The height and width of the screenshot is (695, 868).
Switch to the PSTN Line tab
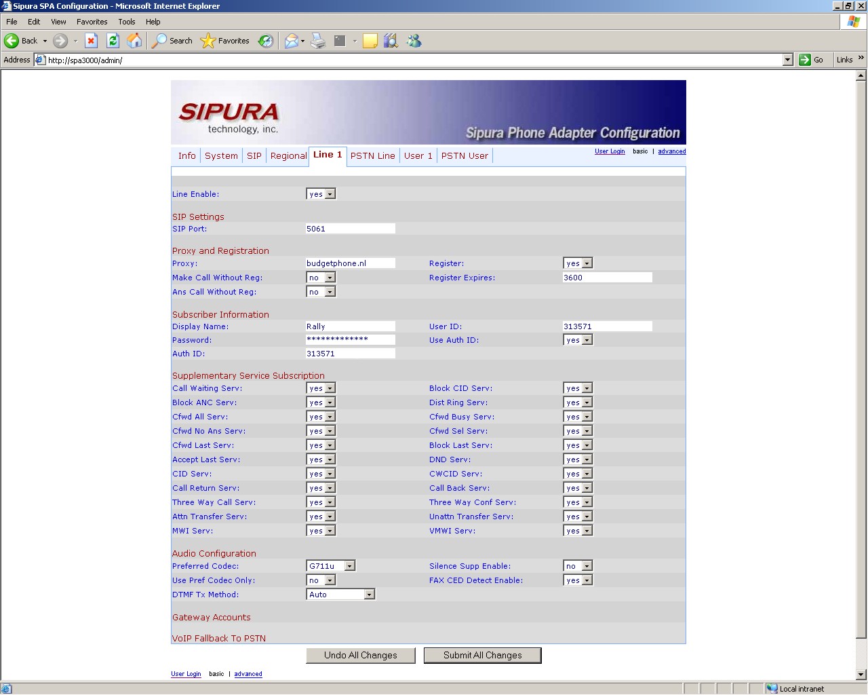(373, 155)
